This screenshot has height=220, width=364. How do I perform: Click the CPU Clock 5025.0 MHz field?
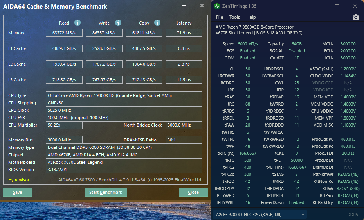(x=124, y=110)
